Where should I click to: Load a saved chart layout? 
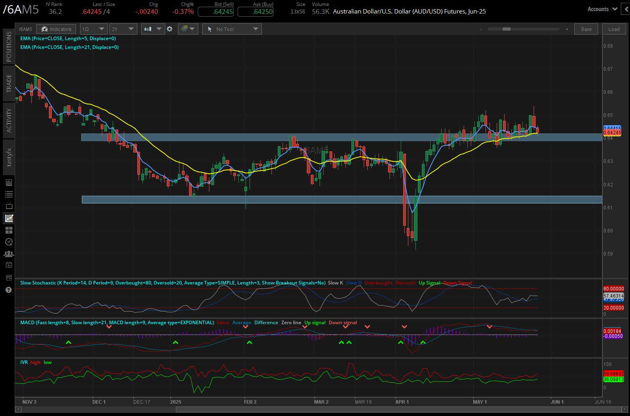coord(614,29)
